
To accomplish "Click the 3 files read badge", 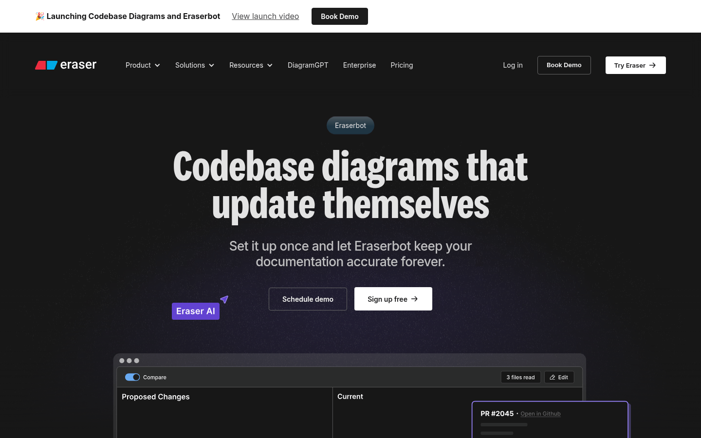I will pos(520,377).
